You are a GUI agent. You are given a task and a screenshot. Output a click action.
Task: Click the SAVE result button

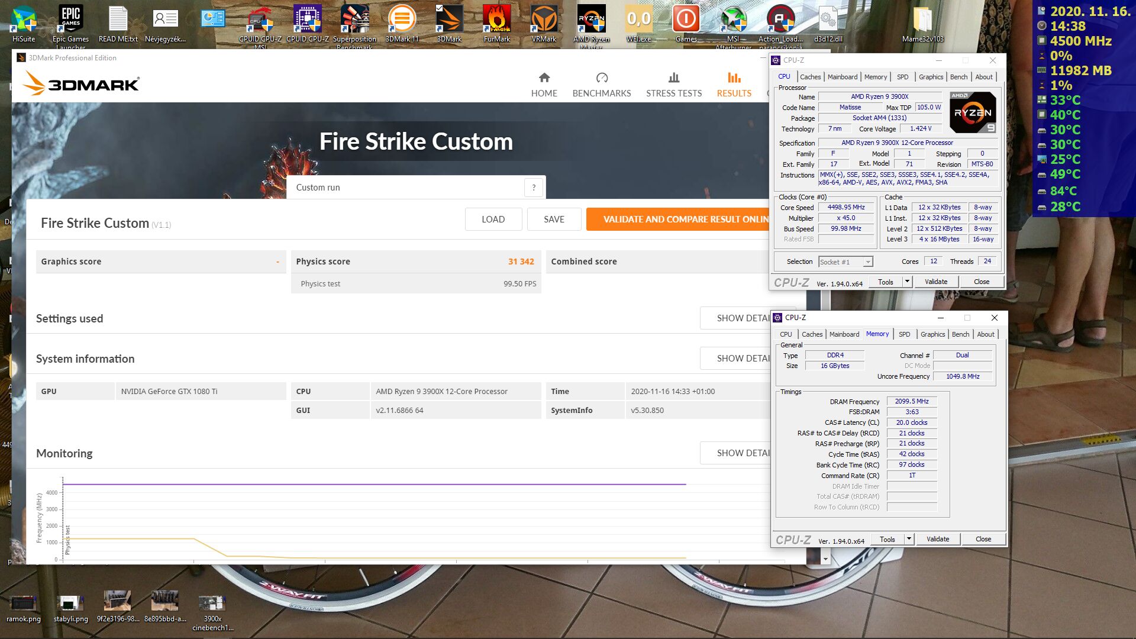pyautogui.click(x=554, y=220)
